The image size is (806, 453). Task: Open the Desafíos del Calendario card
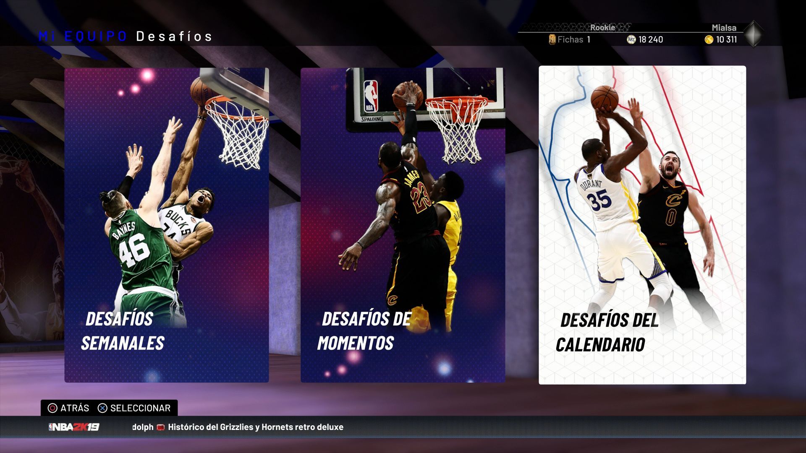(642, 225)
